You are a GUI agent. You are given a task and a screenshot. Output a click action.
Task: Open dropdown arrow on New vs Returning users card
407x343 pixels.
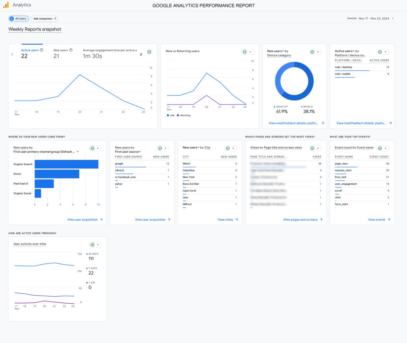point(250,52)
